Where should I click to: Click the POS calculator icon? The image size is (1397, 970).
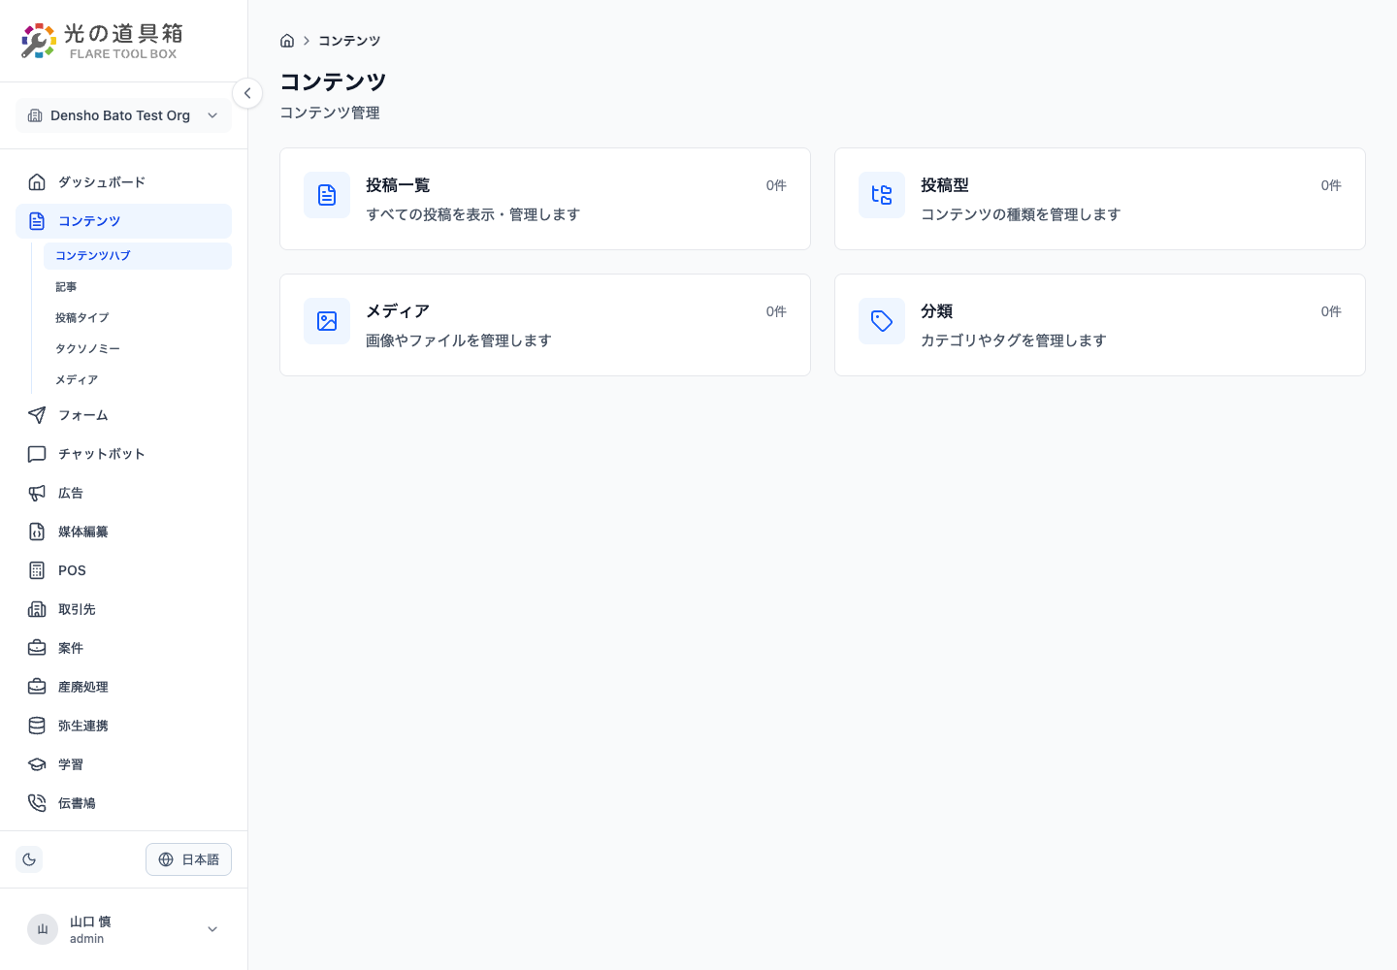coord(37,570)
